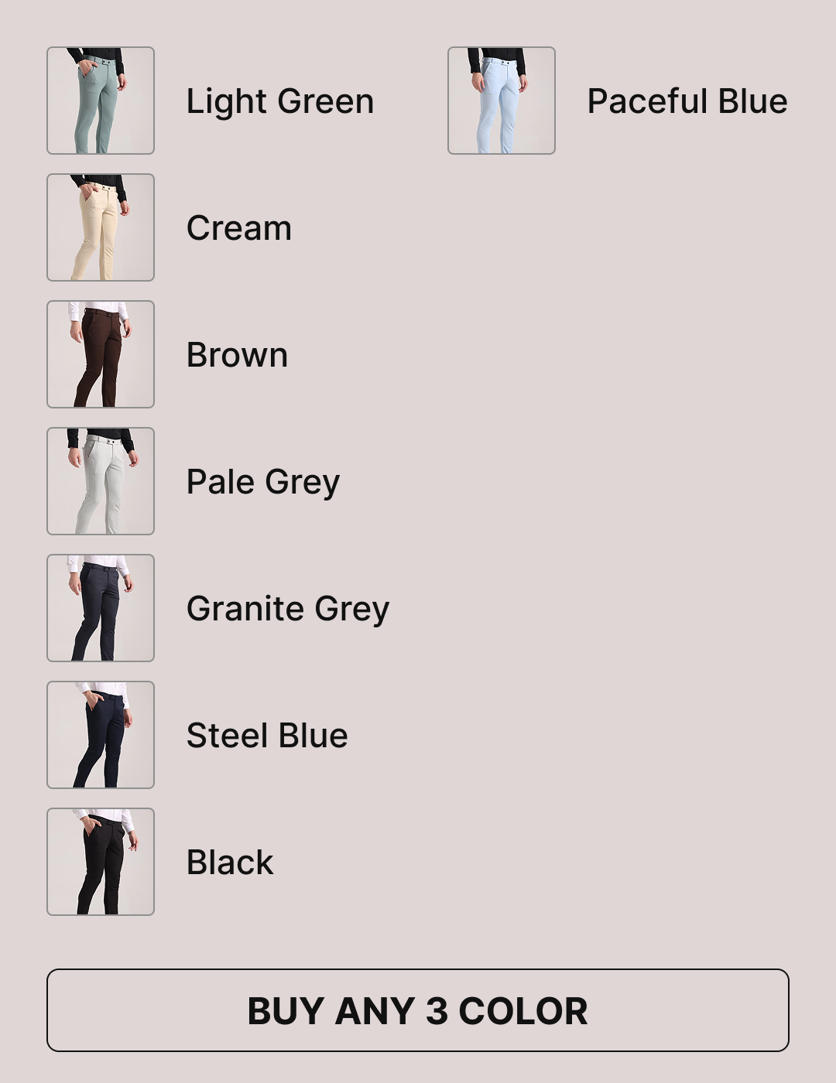Select the Paceful Blue trouser thumbnail
Image resolution: width=836 pixels, height=1083 pixels.
coord(502,101)
